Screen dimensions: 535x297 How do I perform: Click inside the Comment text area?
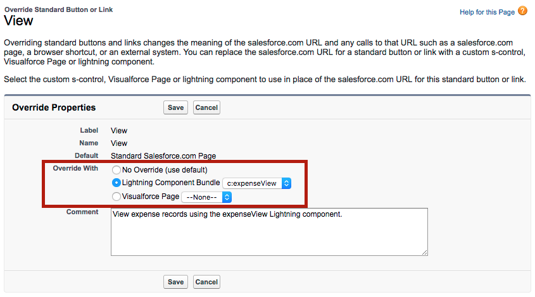[x=268, y=231]
